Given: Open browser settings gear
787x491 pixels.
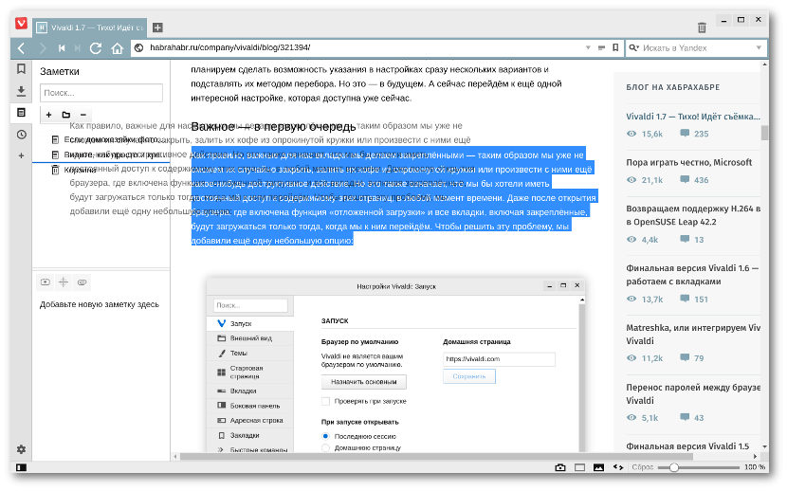Looking at the screenshot, I should [x=21, y=449].
